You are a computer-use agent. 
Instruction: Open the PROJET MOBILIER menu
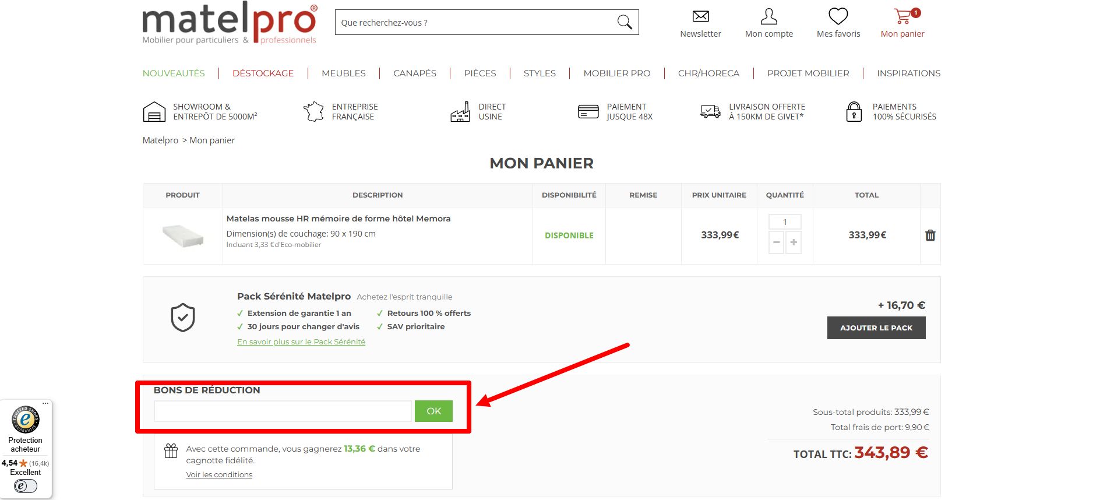click(x=808, y=73)
